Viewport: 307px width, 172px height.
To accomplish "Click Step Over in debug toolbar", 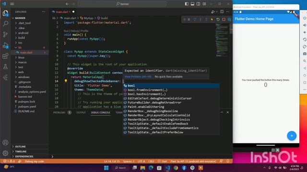I will point(195,19).
